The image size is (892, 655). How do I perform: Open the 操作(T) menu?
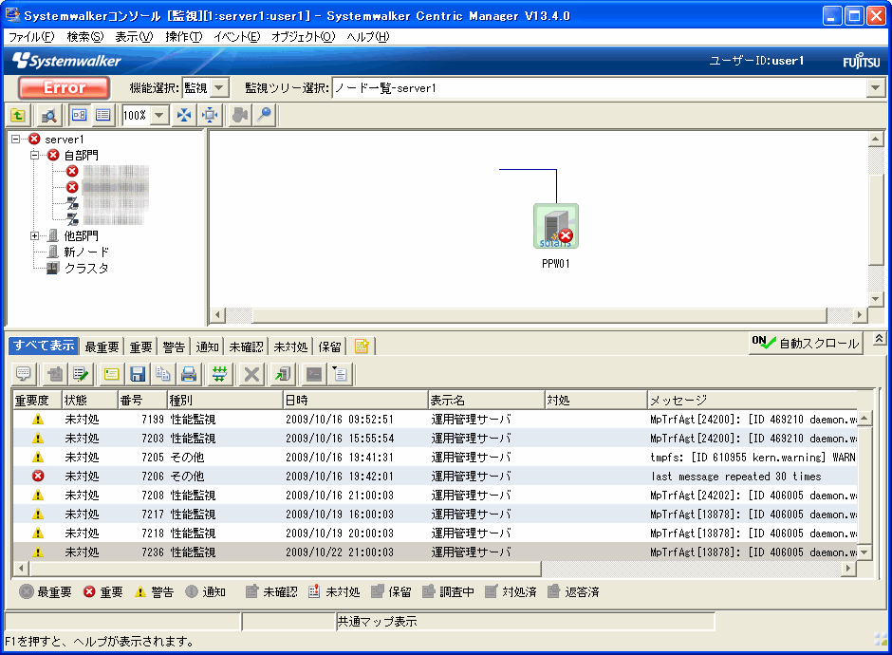pyautogui.click(x=184, y=37)
